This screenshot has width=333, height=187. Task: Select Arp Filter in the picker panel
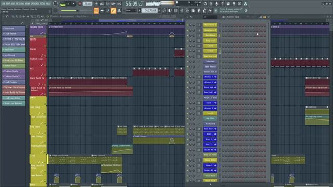(x=14, y=50)
